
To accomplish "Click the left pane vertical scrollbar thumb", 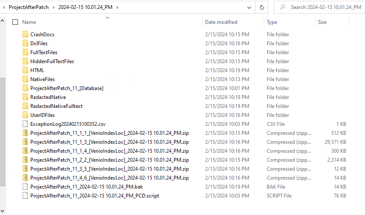I will click(x=3, y=132).
